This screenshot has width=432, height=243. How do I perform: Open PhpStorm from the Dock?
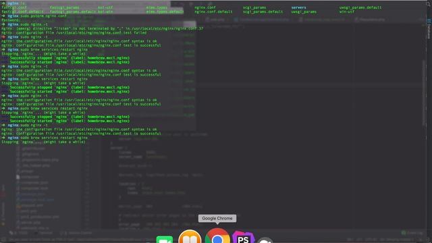243,238
